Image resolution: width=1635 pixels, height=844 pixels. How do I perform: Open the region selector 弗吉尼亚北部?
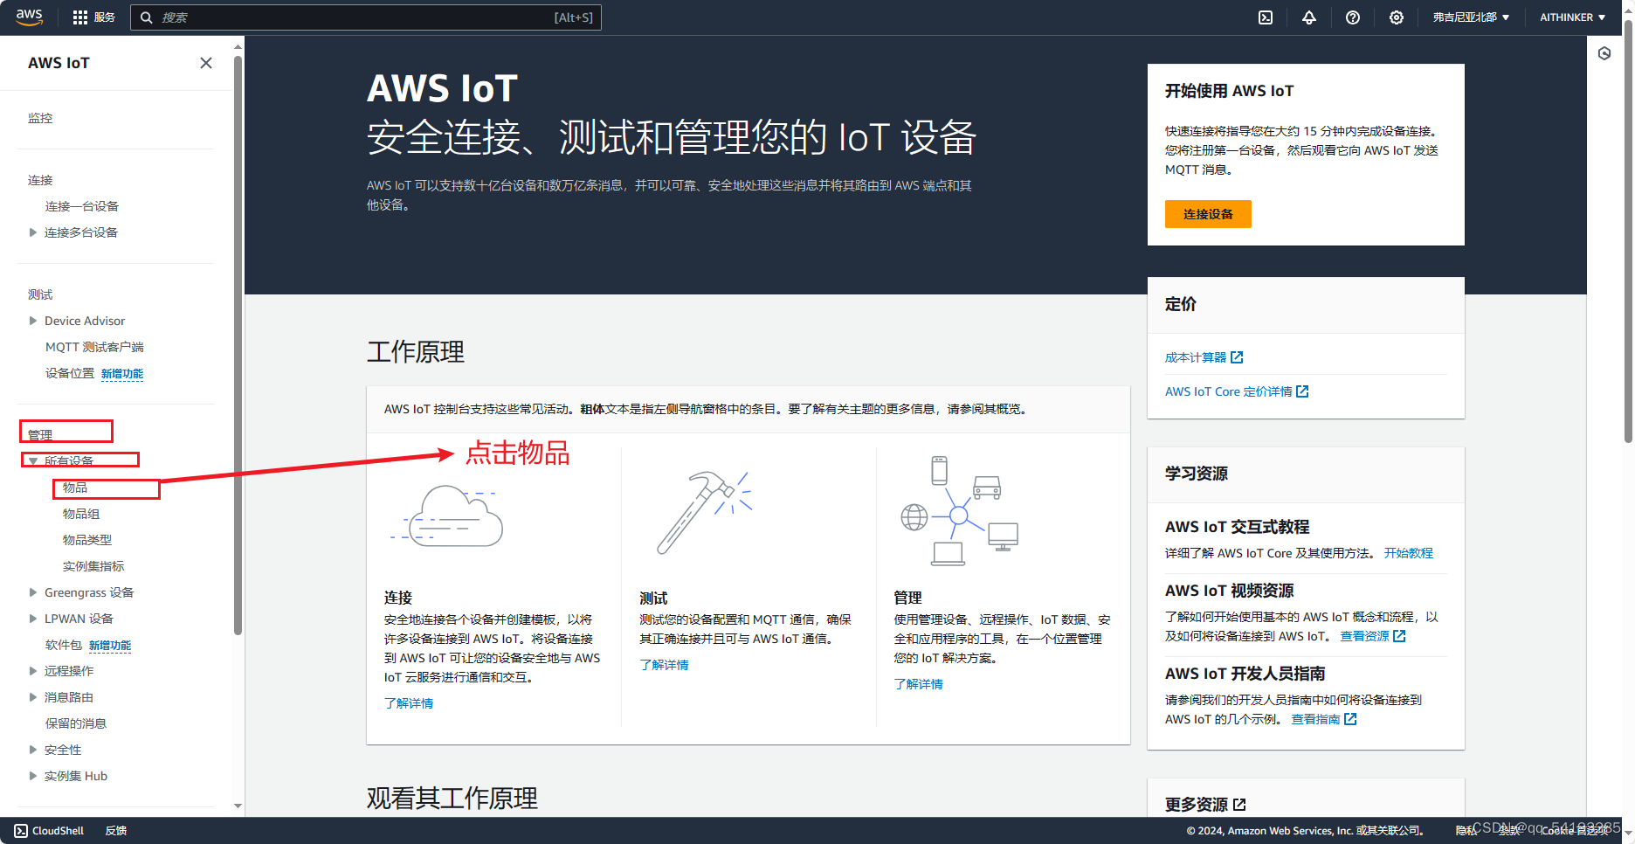[1471, 17]
